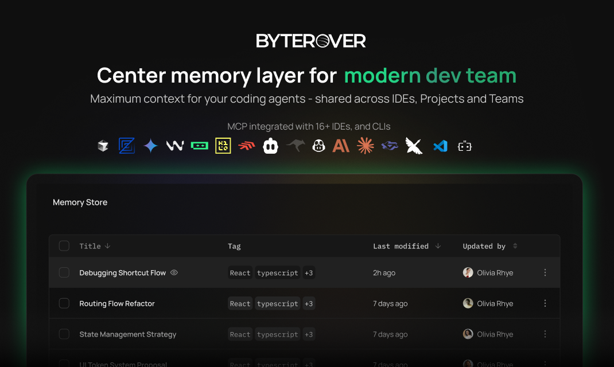Click the orange Claude starburst icon
Screen dimensions: 614x367
coord(366,146)
